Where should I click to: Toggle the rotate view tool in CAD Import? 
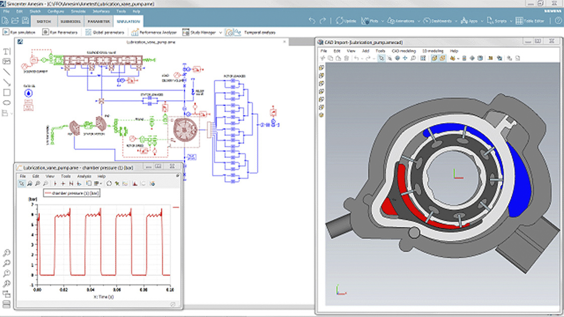pyautogui.click(x=397, y=58)
